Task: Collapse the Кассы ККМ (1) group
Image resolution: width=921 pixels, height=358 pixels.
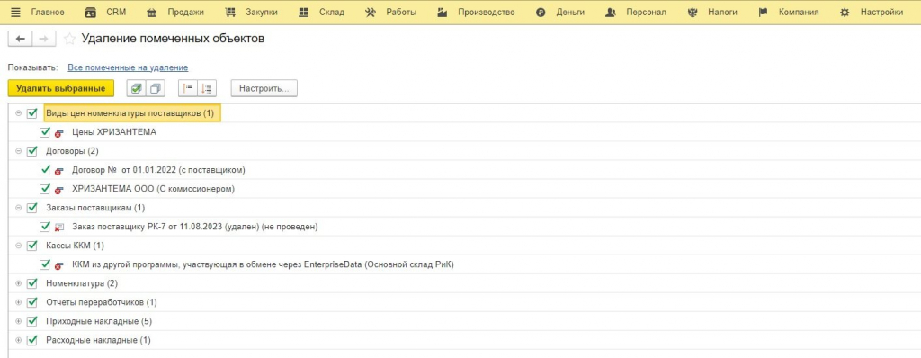Action: point(19,246)
